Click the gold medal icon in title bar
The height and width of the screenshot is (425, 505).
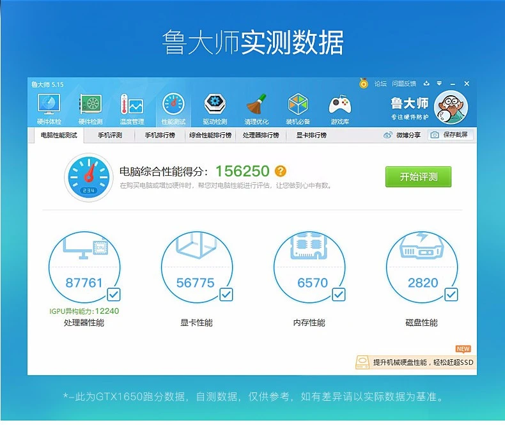coord(364,83)
